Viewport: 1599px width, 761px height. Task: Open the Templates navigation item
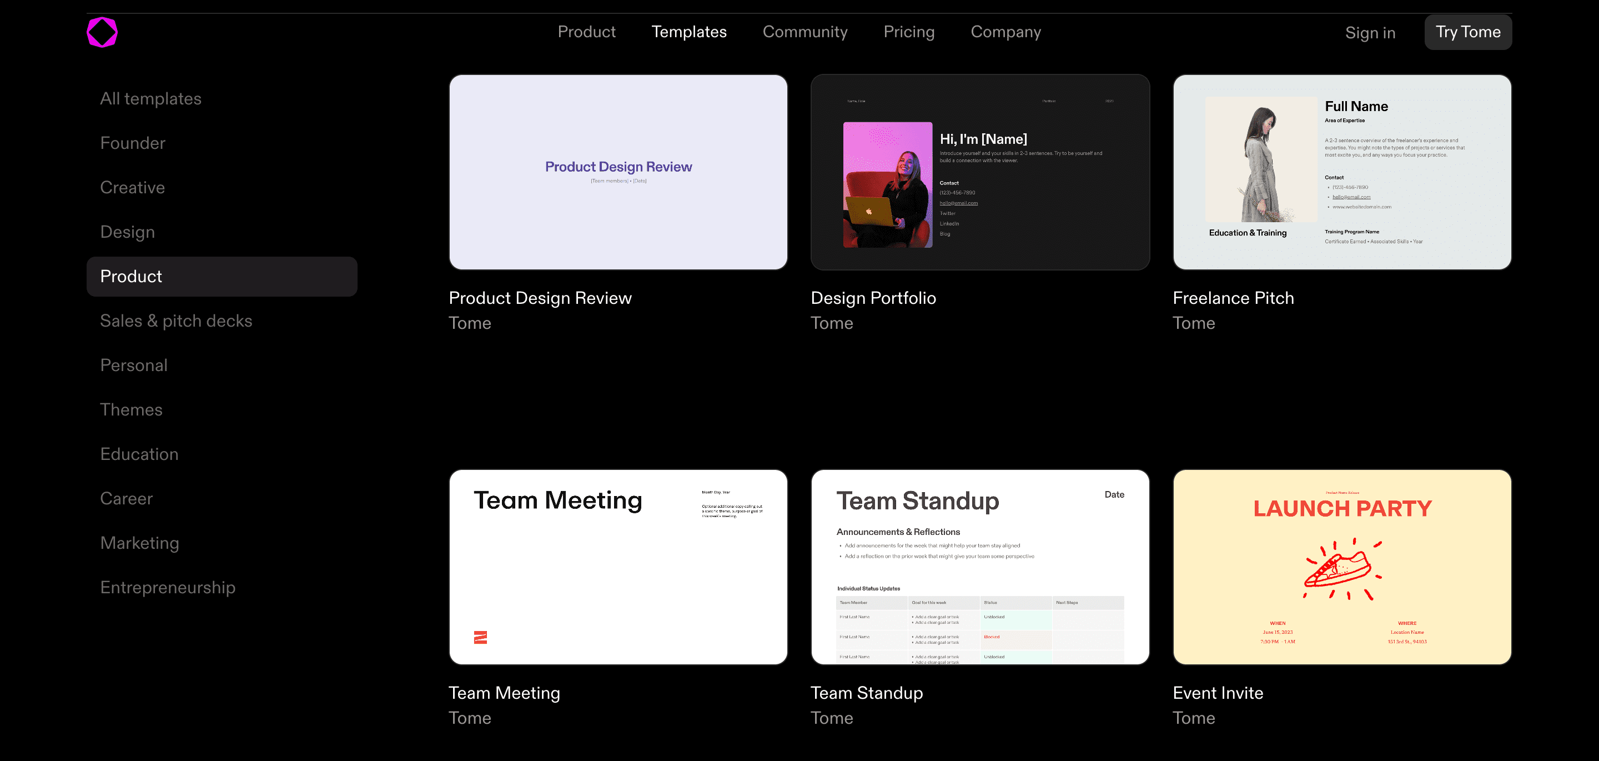click(689, 32)
